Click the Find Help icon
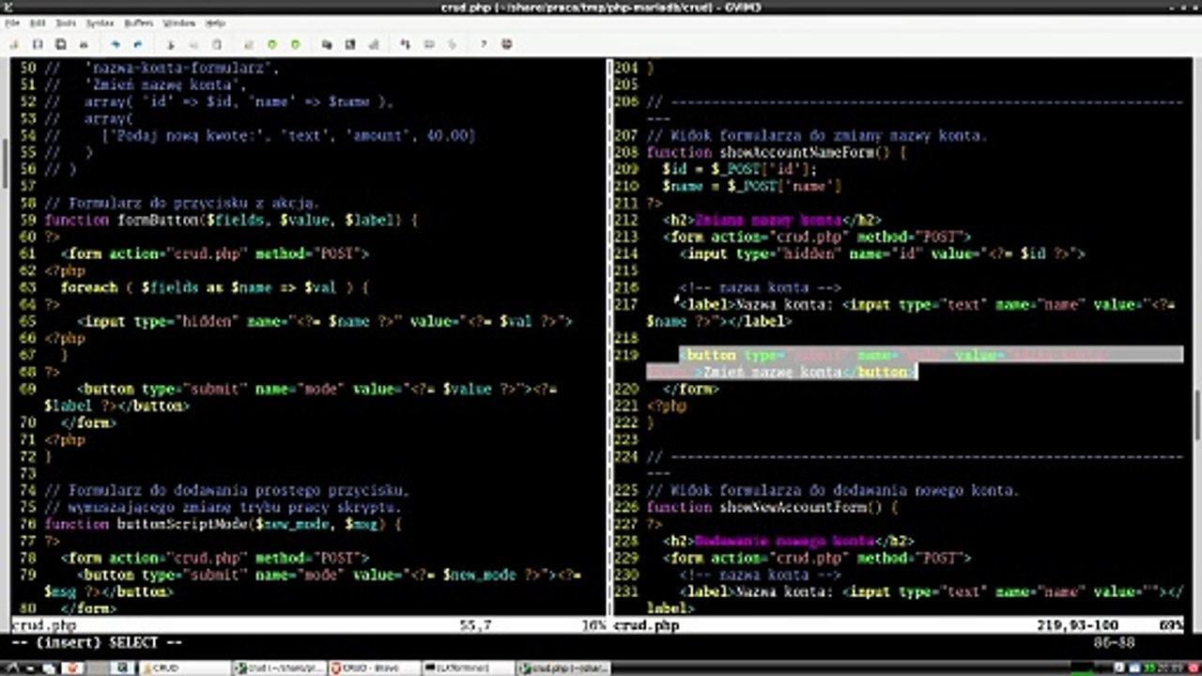 [507, 44]
